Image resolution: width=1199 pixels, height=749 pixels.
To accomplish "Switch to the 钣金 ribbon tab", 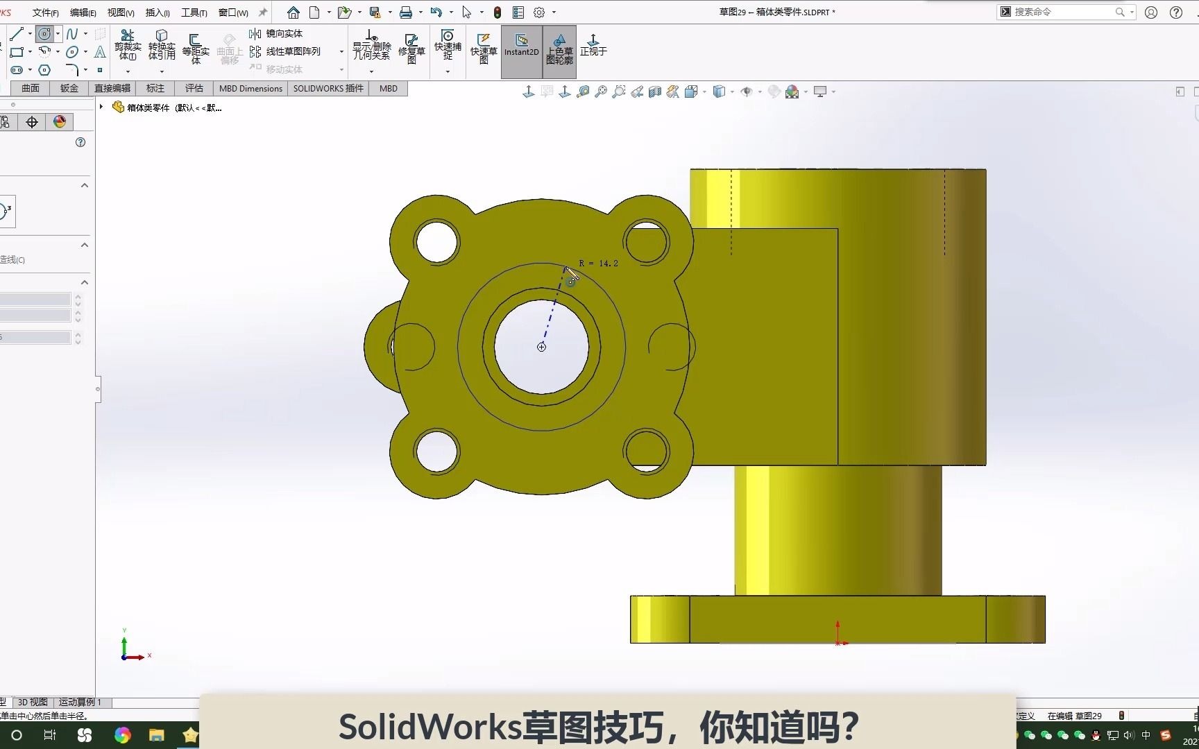I will click(69, 88).
